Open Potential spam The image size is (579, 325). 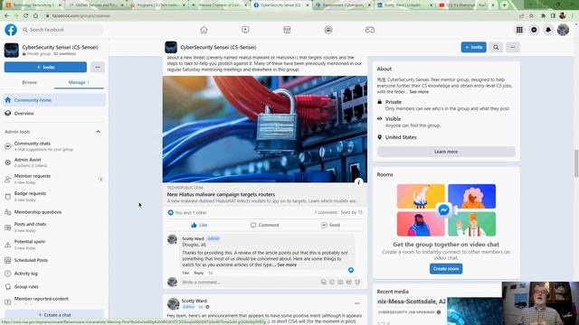tap(54, 245)
